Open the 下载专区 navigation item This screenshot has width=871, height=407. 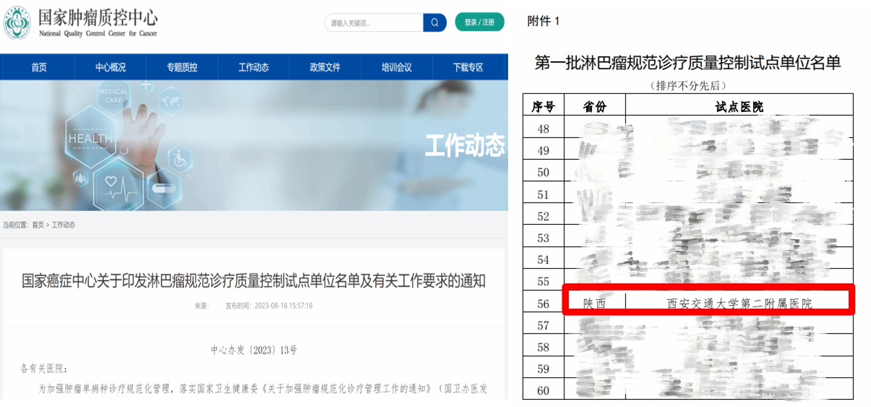tap(468, 67)
